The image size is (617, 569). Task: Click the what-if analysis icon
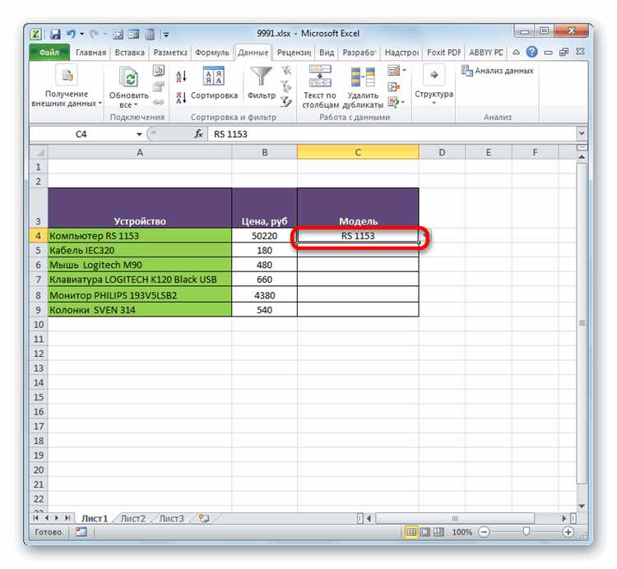393,102
